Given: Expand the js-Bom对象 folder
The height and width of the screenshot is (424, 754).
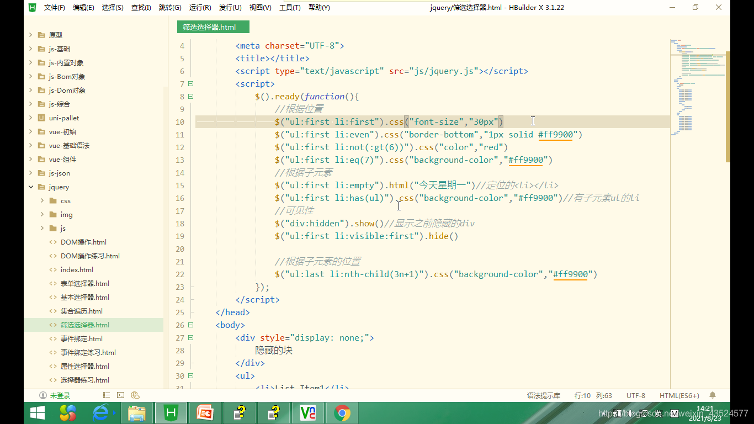Looking at the screenshot, I should pos(31,76).
